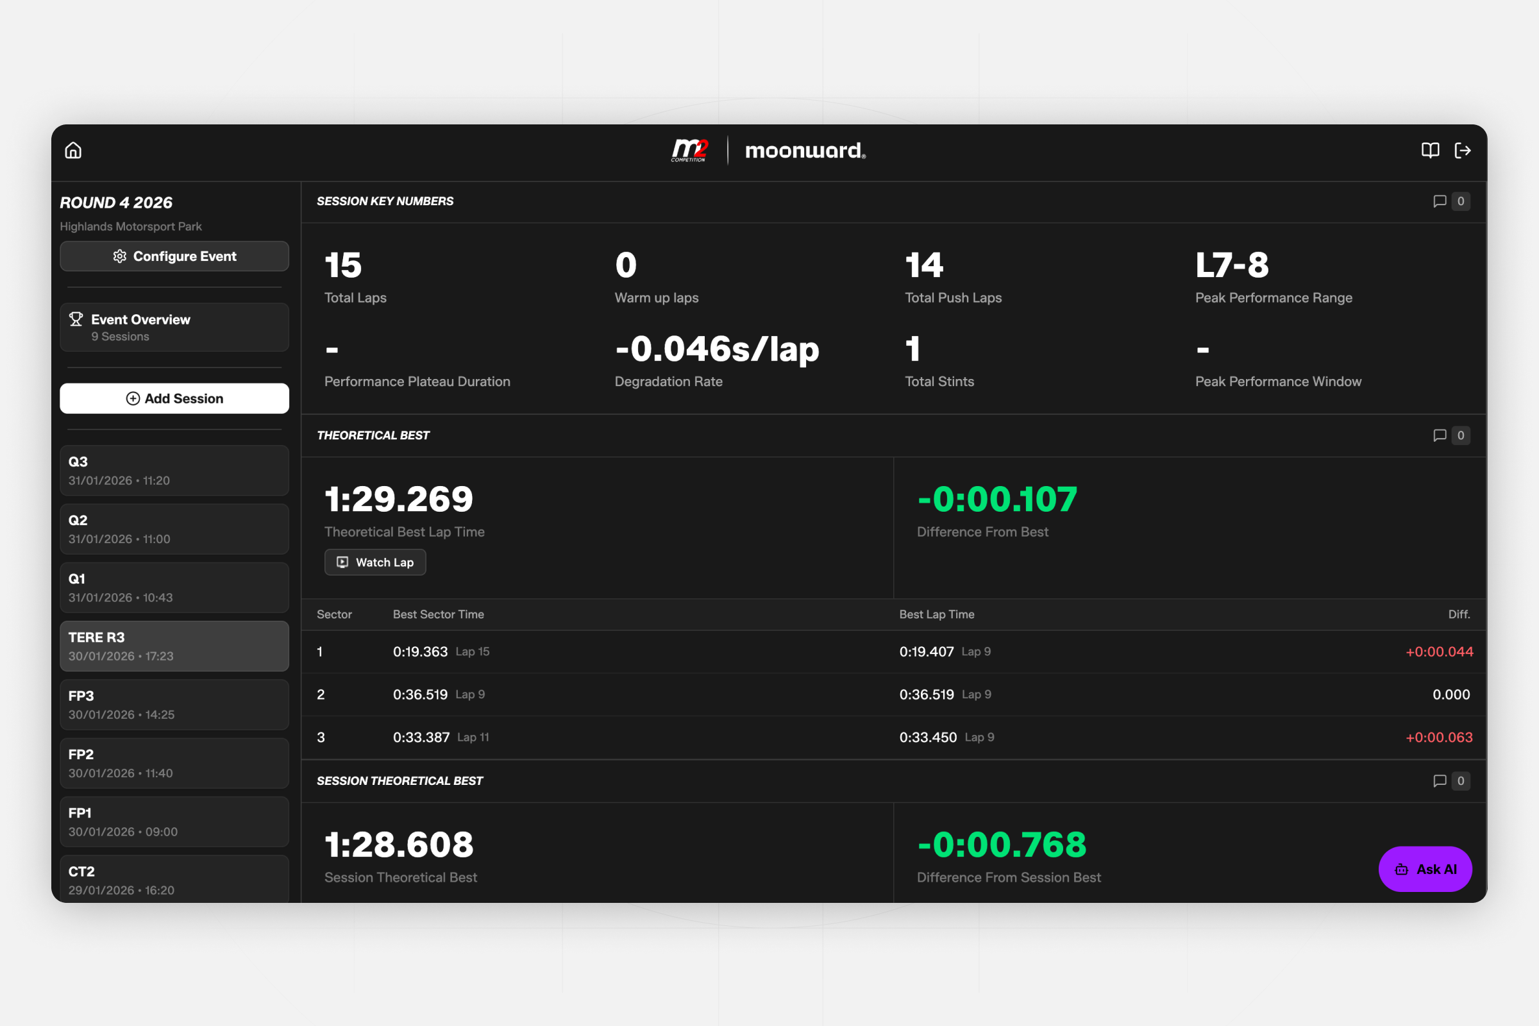The height and width of the screenshot is (1026, 1539).
Task: Open the Ask AI assistant
Action: click(1425, 869)
